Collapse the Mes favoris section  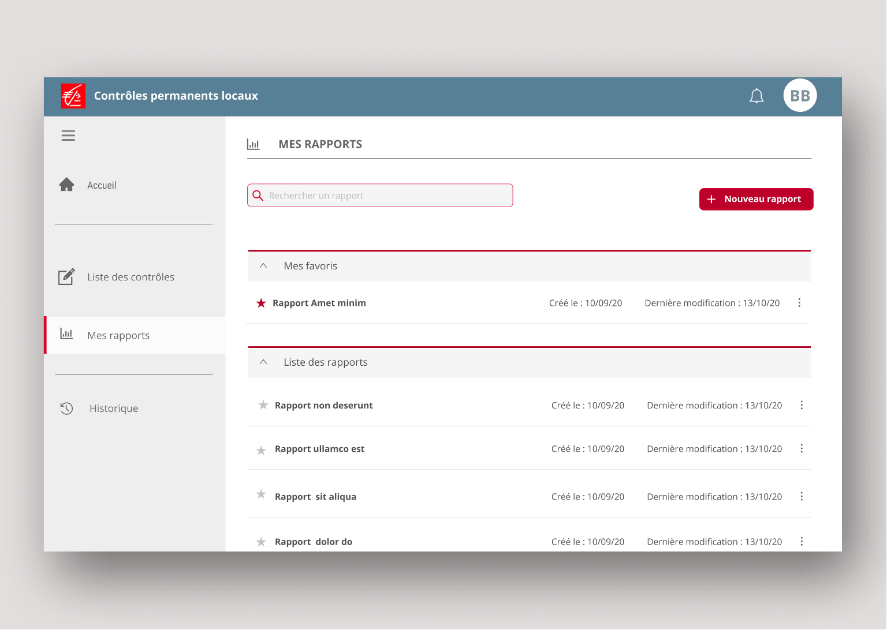[263, 266]
